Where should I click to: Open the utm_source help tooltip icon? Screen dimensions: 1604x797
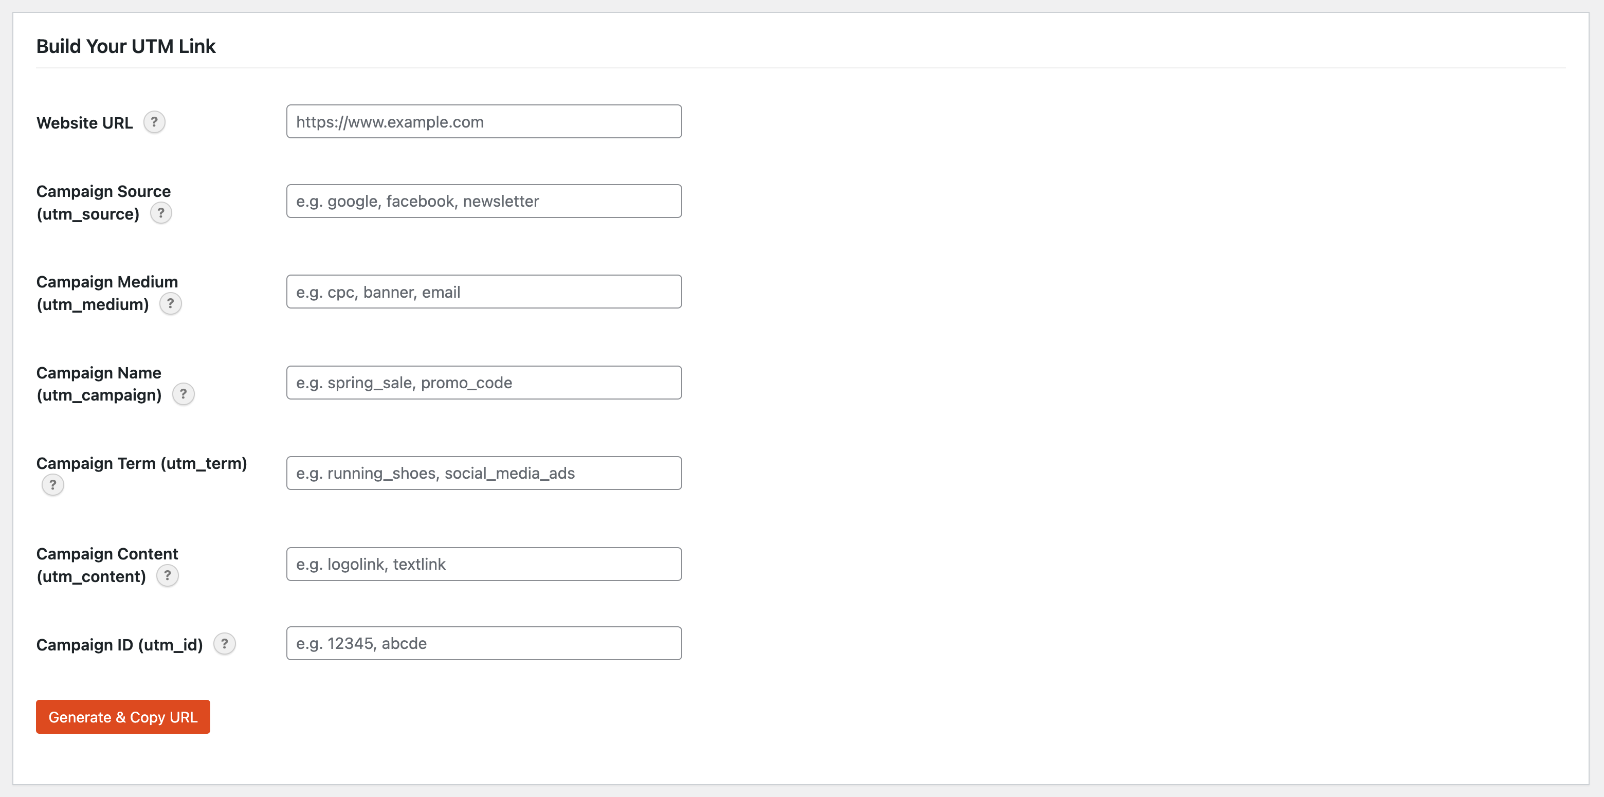tap(160, 213)
